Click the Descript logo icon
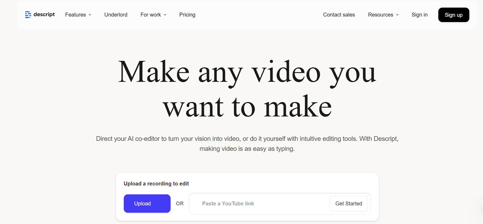Screen dimensions: 483x224 (x=28, y=15)
